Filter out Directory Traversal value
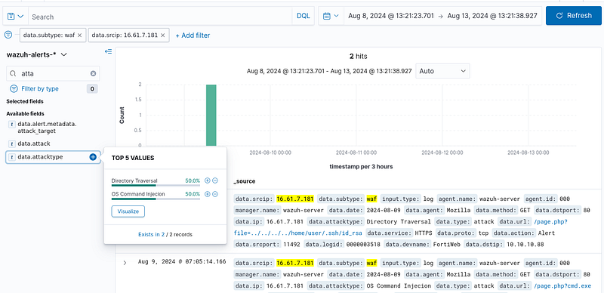604x293 pixels. pos(215,180)
